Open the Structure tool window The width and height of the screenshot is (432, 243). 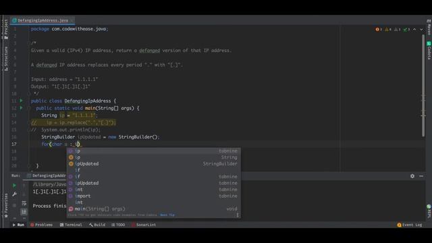pyautogui.click(x=6, y=59)
